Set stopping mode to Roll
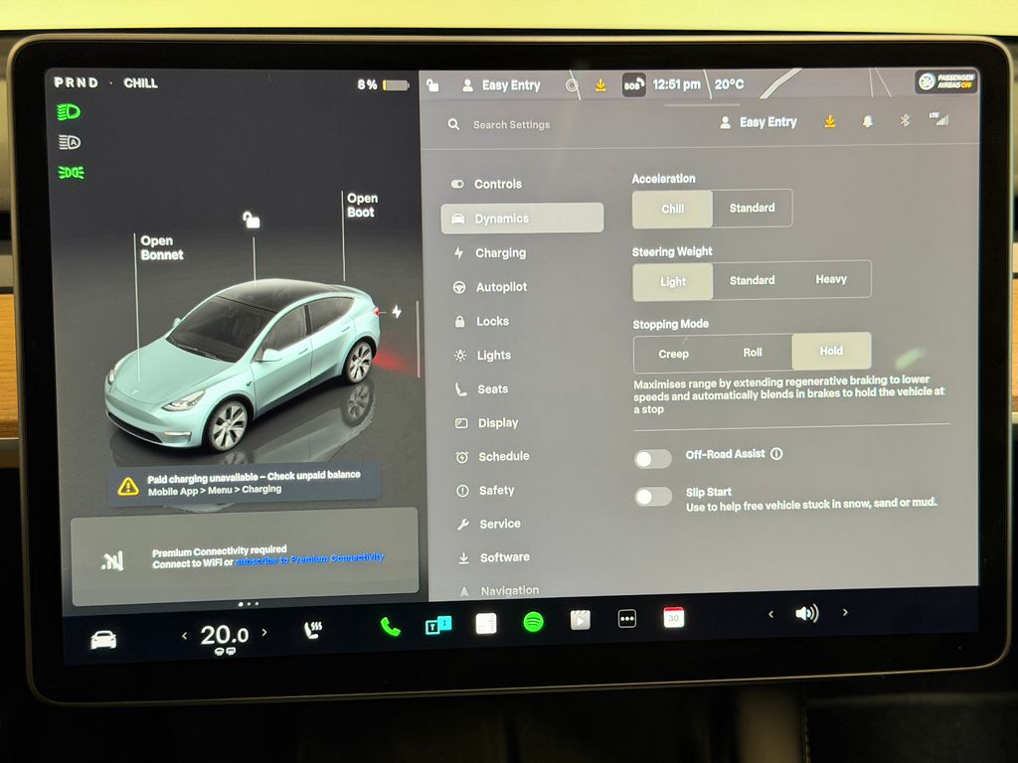Viewport: 1018px width, 763px height. (753, 353)
